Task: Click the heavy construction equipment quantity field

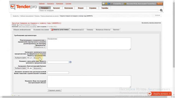Action: pos(58,73)
